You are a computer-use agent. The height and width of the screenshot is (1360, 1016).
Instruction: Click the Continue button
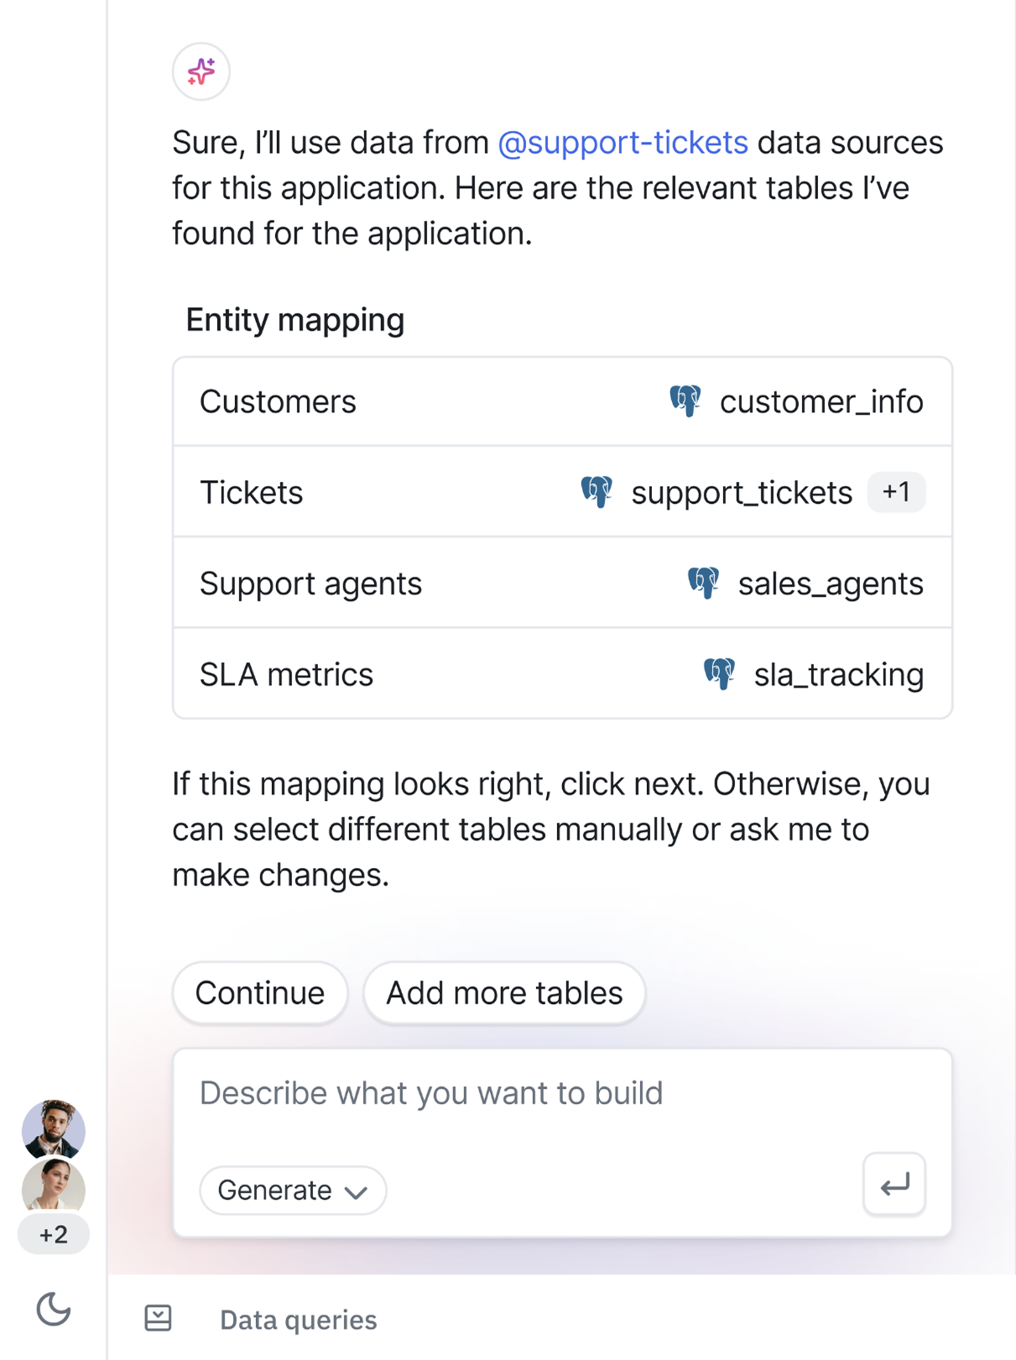coord(259,993)
